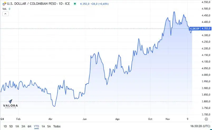Select the YTD time range
212x130 pixels.
pos(36,126)
